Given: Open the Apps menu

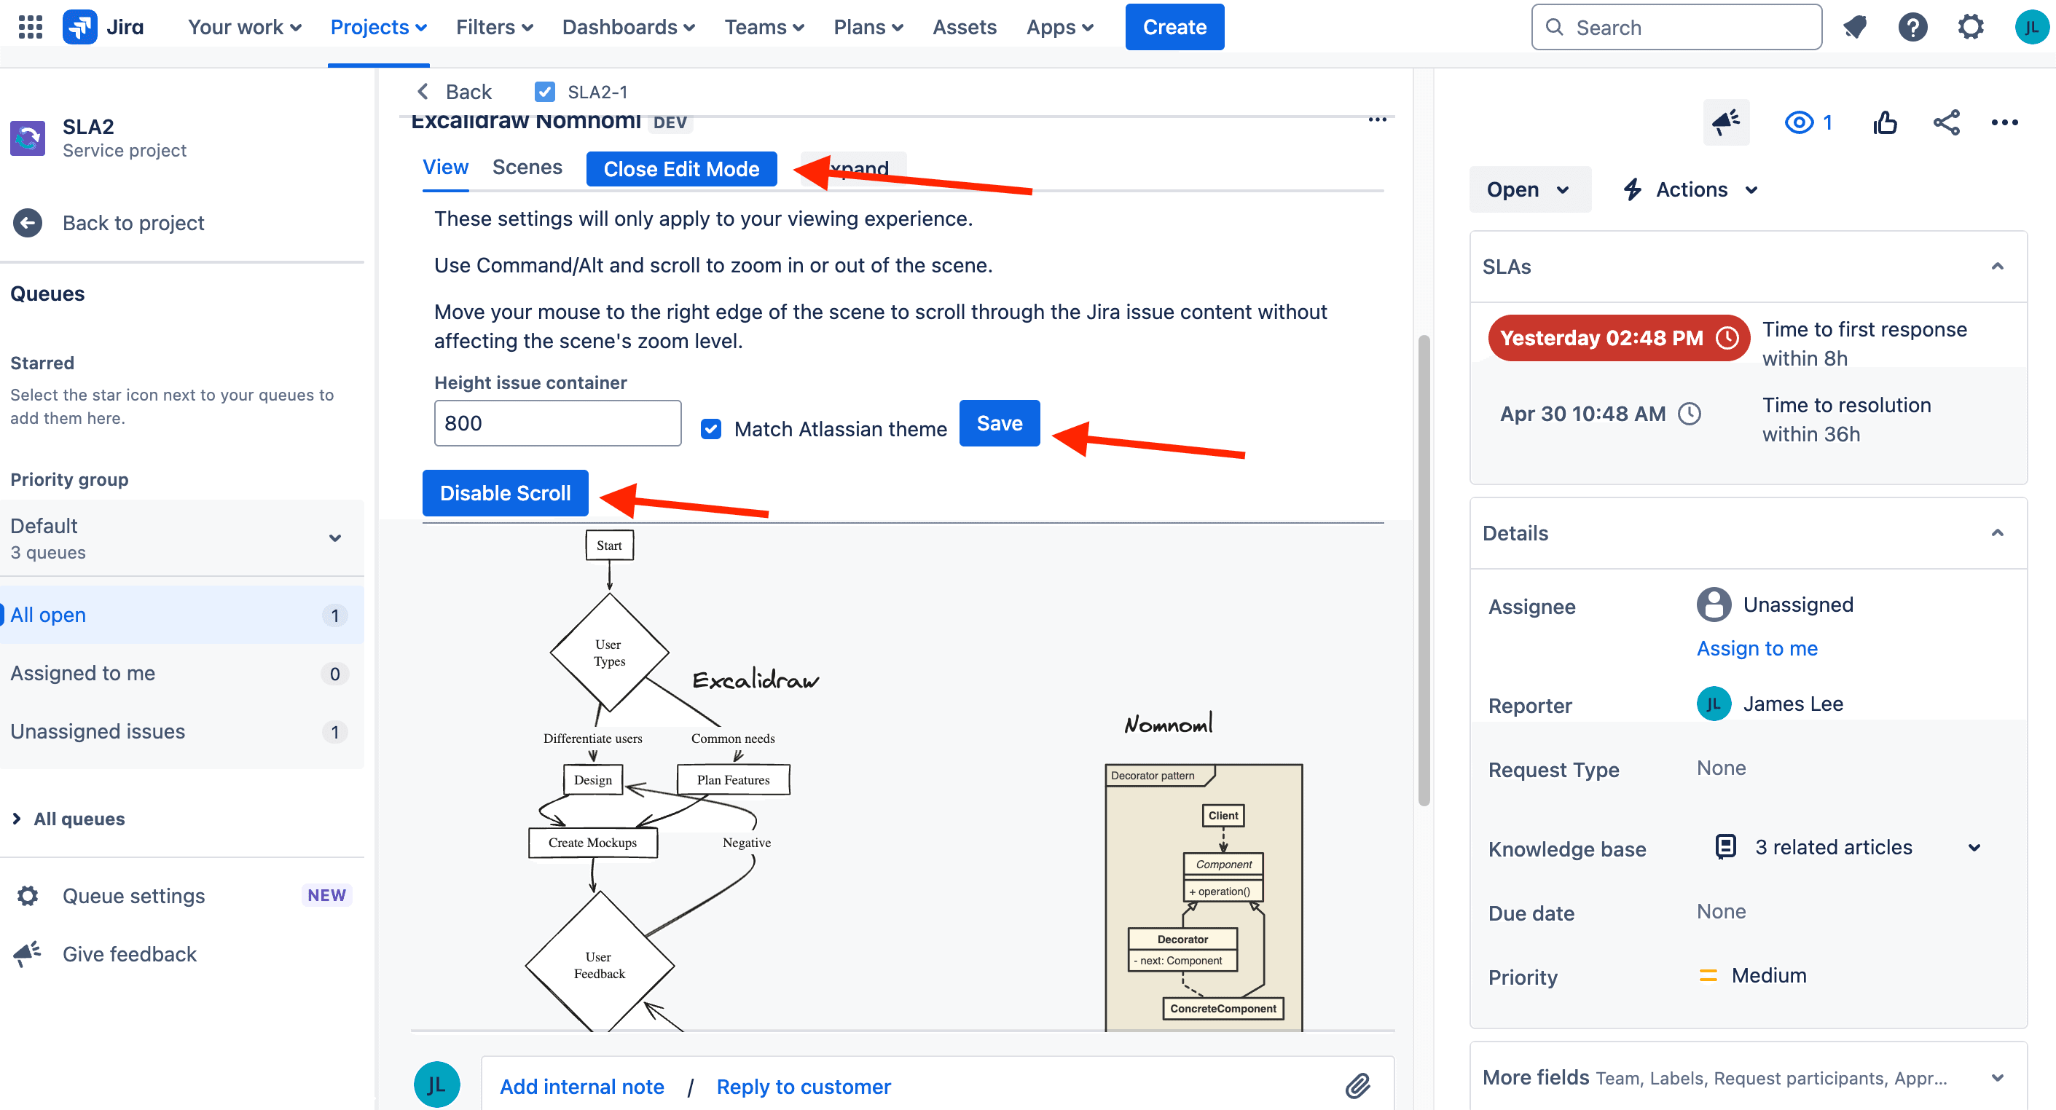Looking at the screenshot, I should [x=1059, y=27].
